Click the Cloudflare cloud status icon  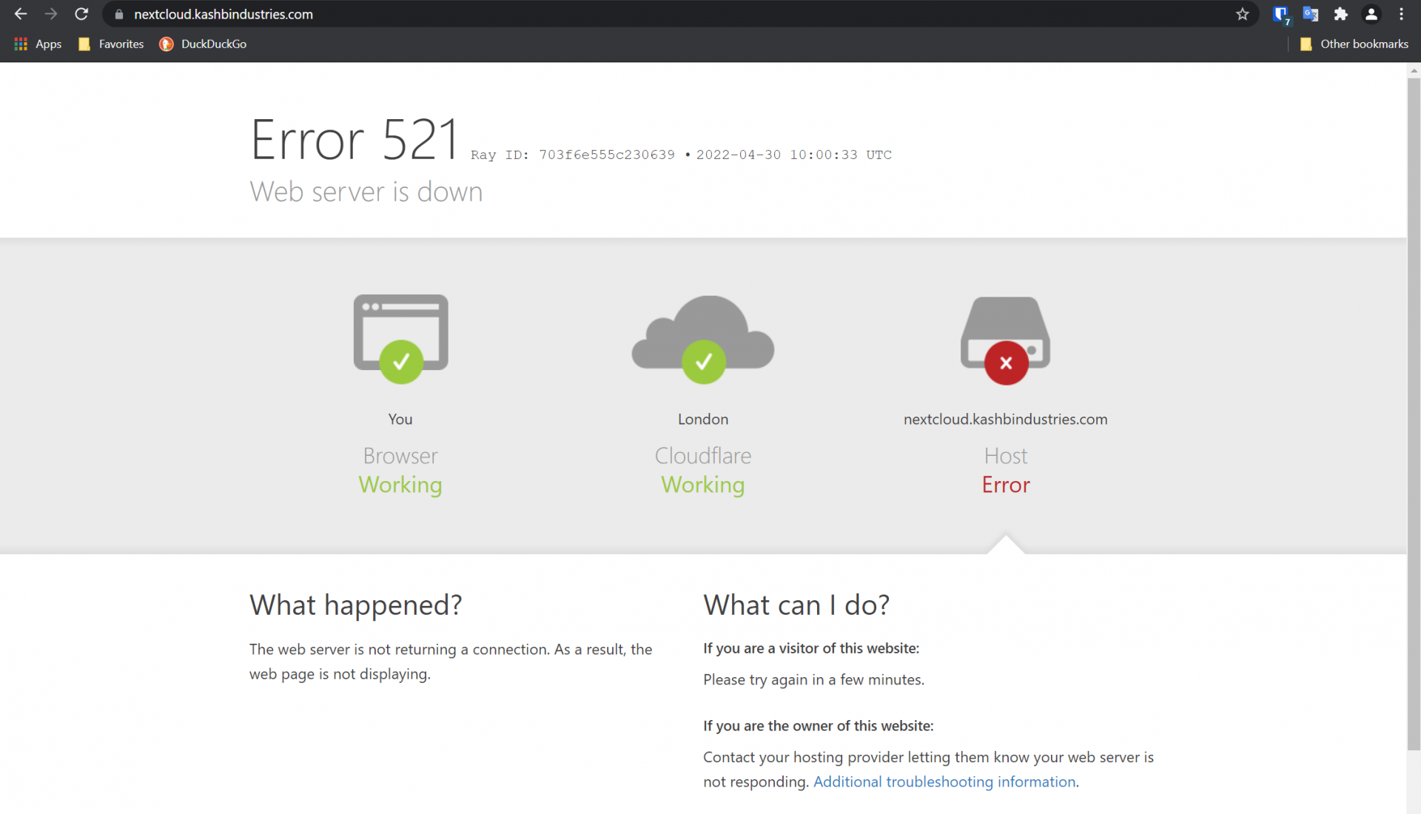(703, 339)
